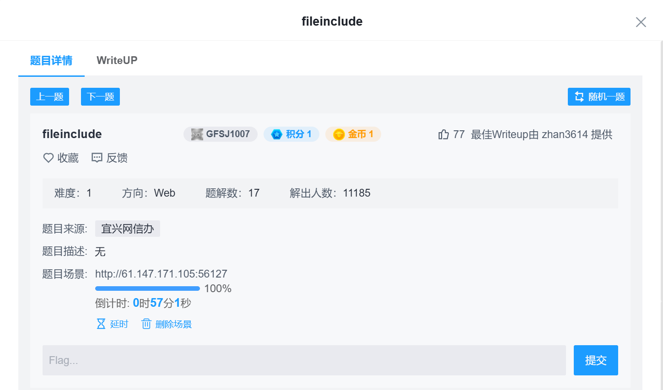Select the GFSJ1007 challenge ID badge
663x390 pixels.
coord(221,134)
